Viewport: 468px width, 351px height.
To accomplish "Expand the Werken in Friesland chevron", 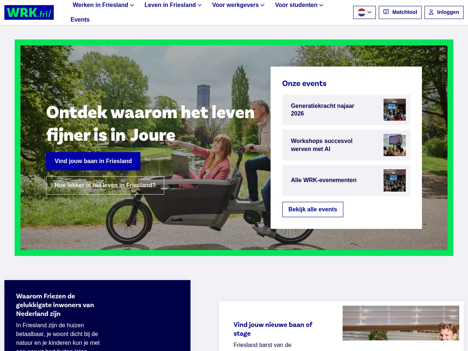I will [132, 5].
